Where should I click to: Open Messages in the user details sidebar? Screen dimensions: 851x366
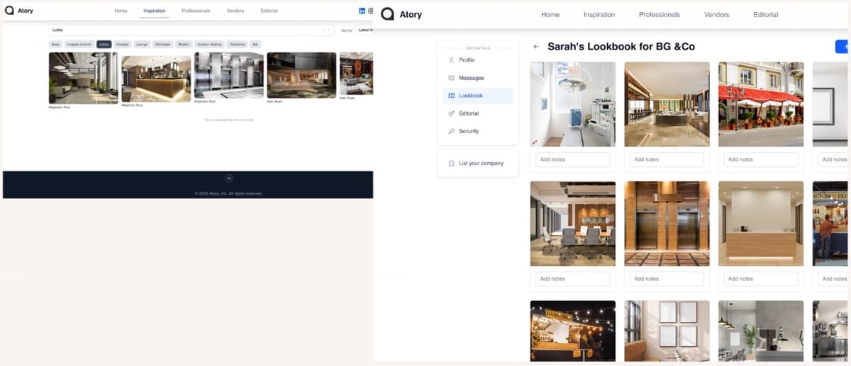(x=471, y=78)
